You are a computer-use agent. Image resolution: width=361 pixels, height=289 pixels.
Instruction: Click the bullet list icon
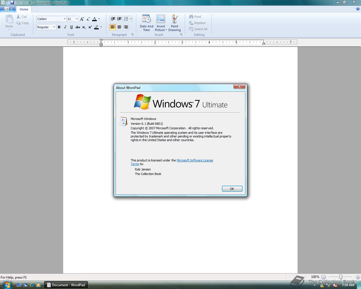coord(126,19)
